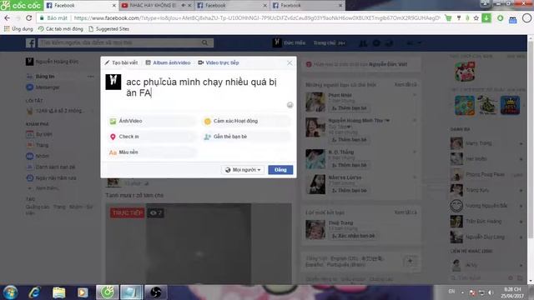Click the TRỰC TIẾP live badge
534x300 pixels.
click(127, 213)
